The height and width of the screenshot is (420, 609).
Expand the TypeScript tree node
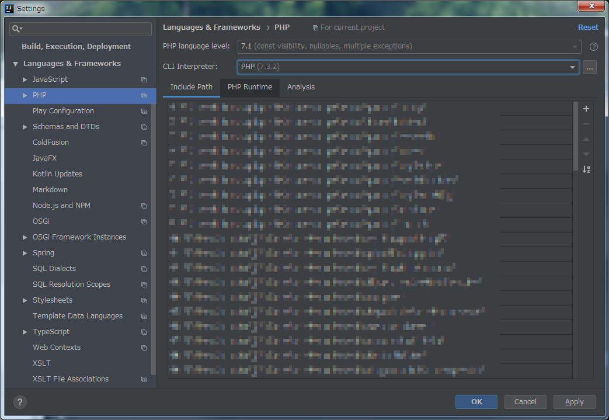point(25,332)
